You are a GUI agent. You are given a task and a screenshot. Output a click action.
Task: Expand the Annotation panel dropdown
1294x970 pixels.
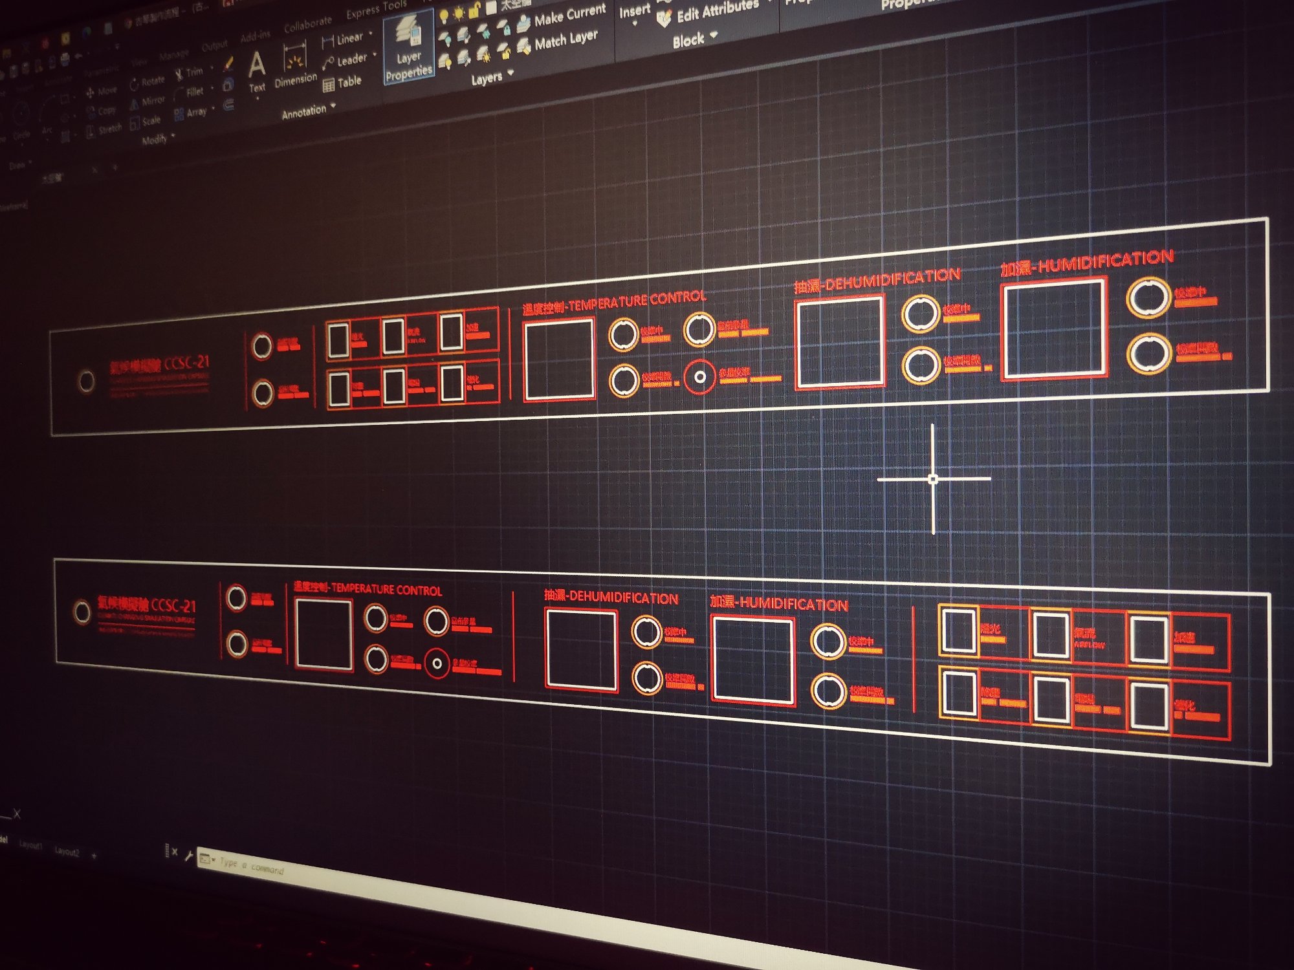(333, 105)
